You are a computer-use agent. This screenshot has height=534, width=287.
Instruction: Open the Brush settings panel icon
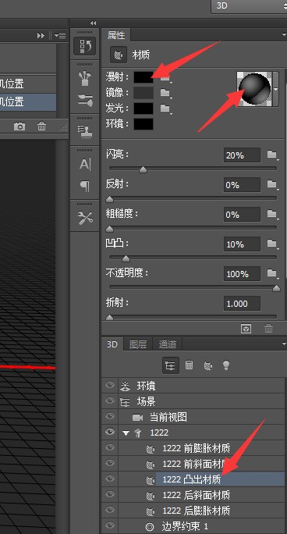[x=85, y=101]
